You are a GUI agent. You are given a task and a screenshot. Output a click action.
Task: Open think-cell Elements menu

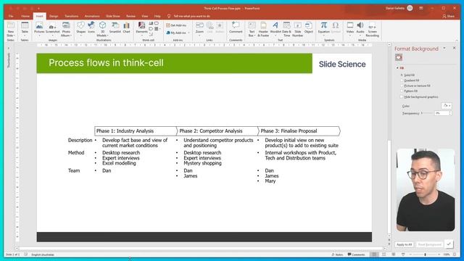[142, 29]
